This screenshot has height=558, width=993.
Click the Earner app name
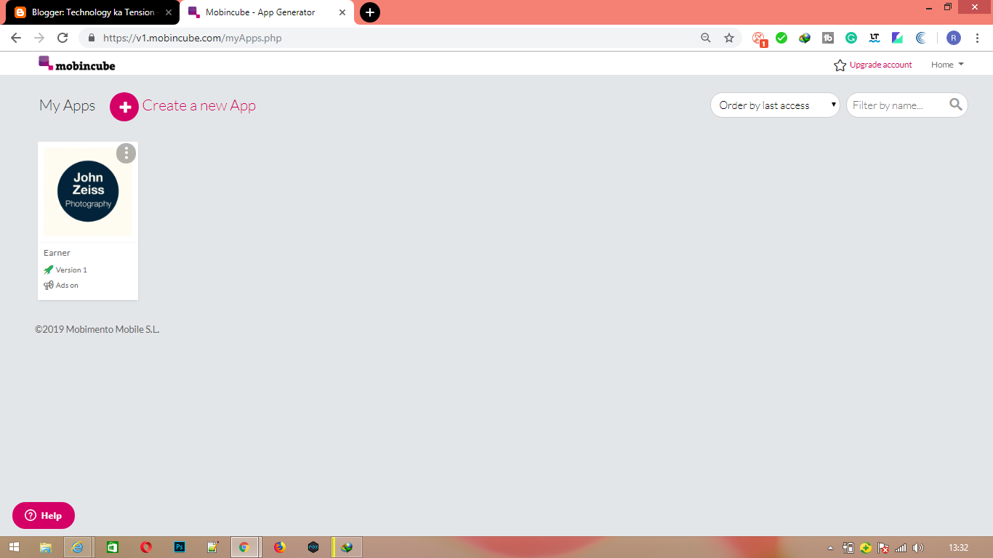click(x=57, y=253)
